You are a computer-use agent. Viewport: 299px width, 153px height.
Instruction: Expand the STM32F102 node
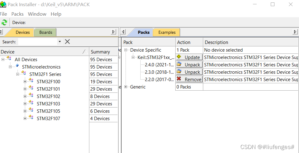[x=25, y=96]
